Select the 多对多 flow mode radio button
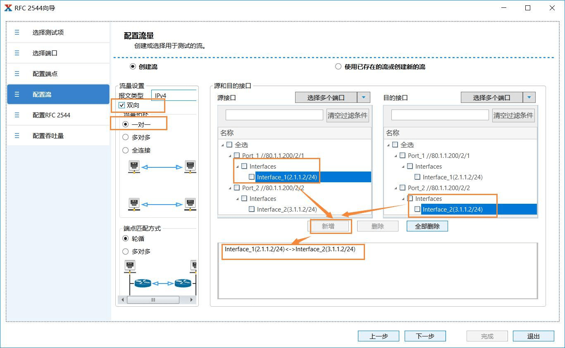This screenshot has height=348, width=565. pos(125,137)
